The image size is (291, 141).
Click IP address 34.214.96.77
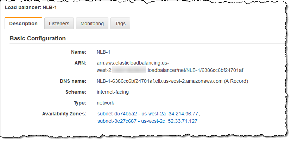coord(183,114)
